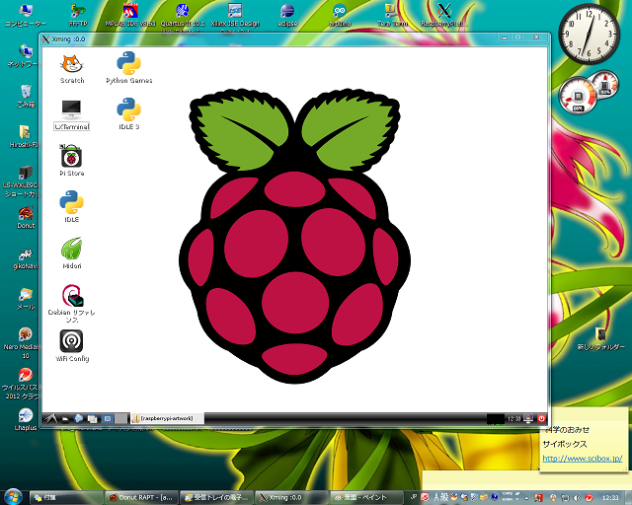
Task: Click the red LXDE logout power button
Action: (541, 419)
